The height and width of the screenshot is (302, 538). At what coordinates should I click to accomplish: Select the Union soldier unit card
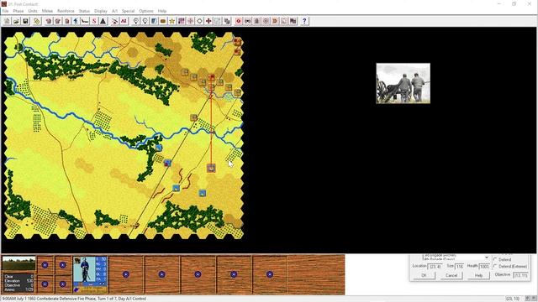click(x=91, y=274)
